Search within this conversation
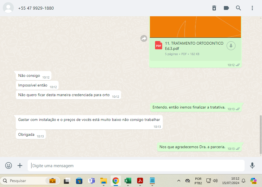The height and width of the screenshot is (187, 262). click(239, 8)
